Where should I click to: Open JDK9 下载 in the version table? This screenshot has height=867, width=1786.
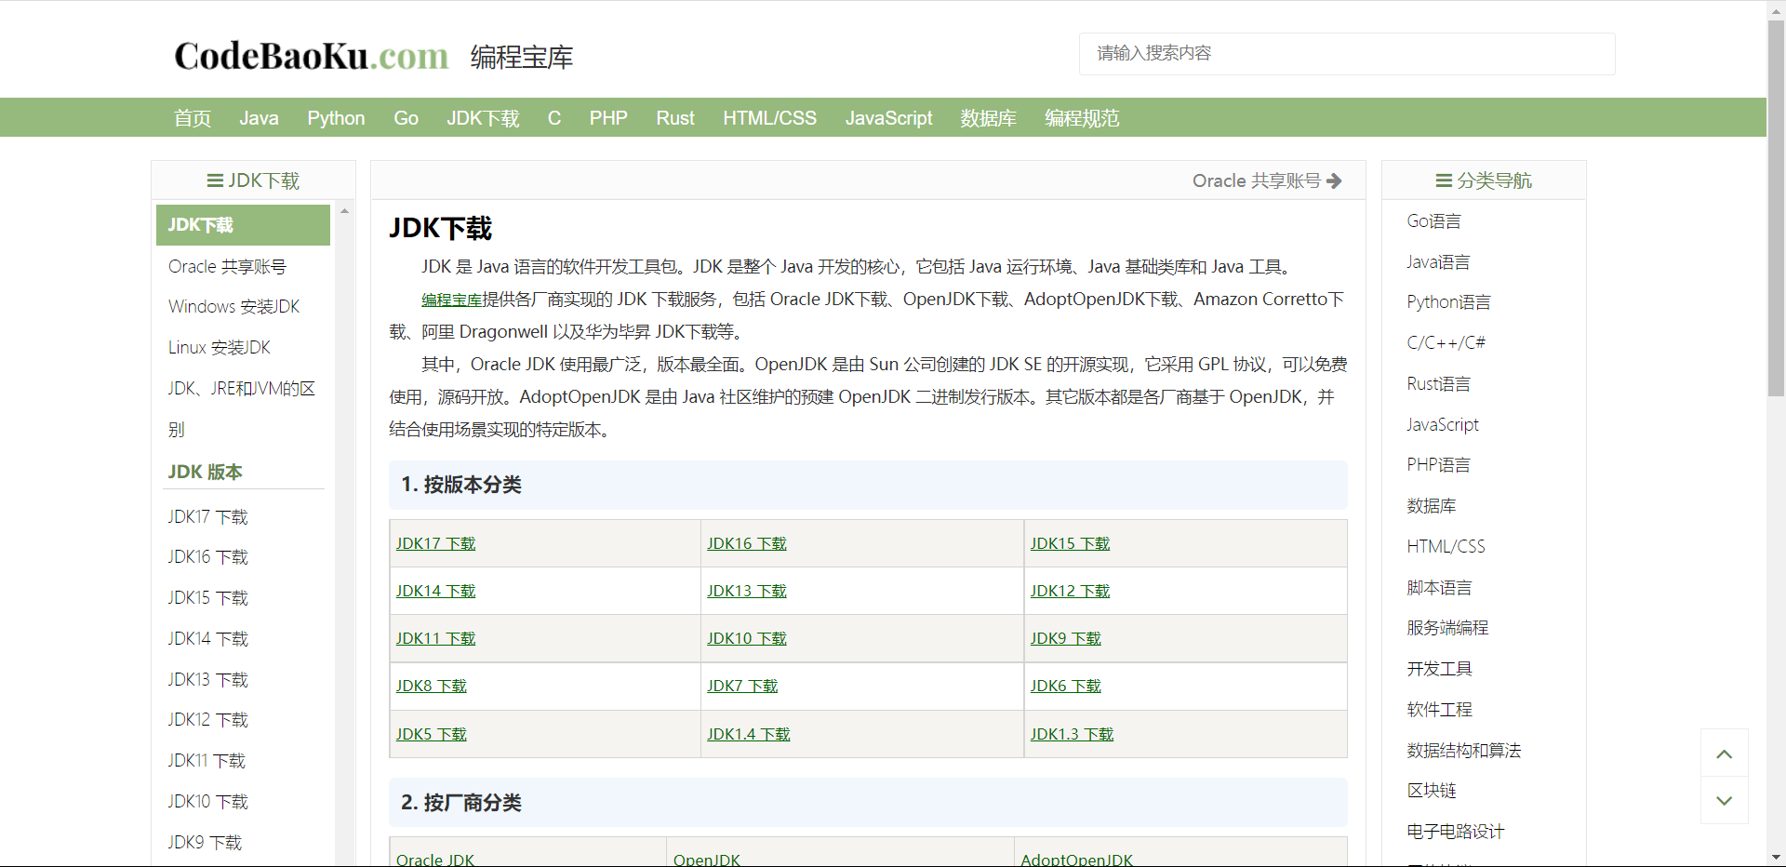click(x=1065, y=638)
